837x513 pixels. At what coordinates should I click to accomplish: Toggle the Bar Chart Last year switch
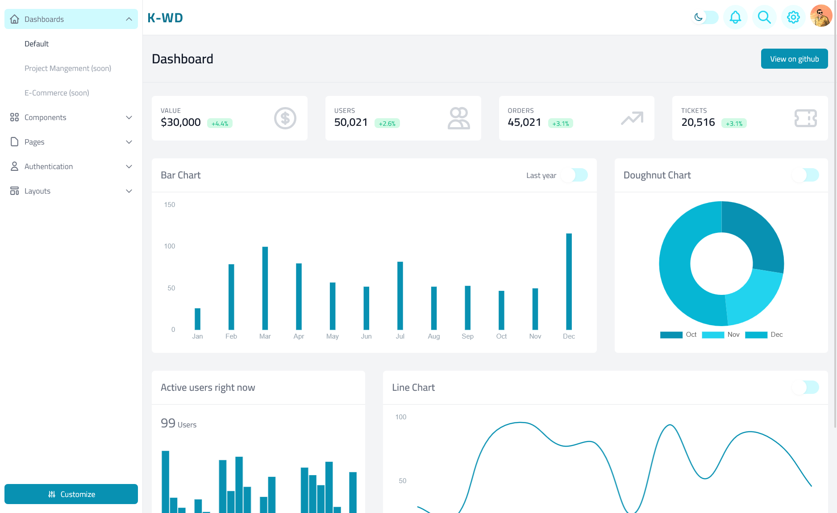point(575,175)
